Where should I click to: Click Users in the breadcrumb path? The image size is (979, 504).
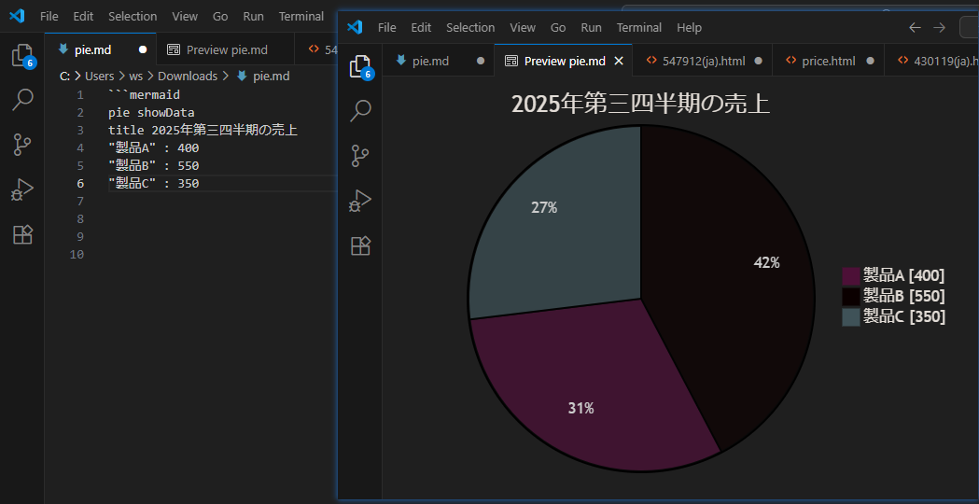point(99,77)
